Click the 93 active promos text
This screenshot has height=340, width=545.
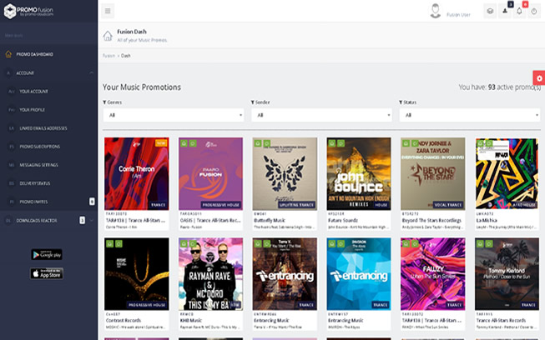(x=499, y=87)
